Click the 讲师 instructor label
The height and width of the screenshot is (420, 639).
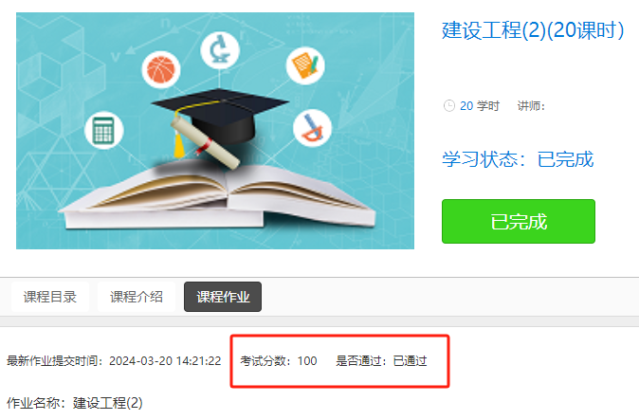click(531, 106)
